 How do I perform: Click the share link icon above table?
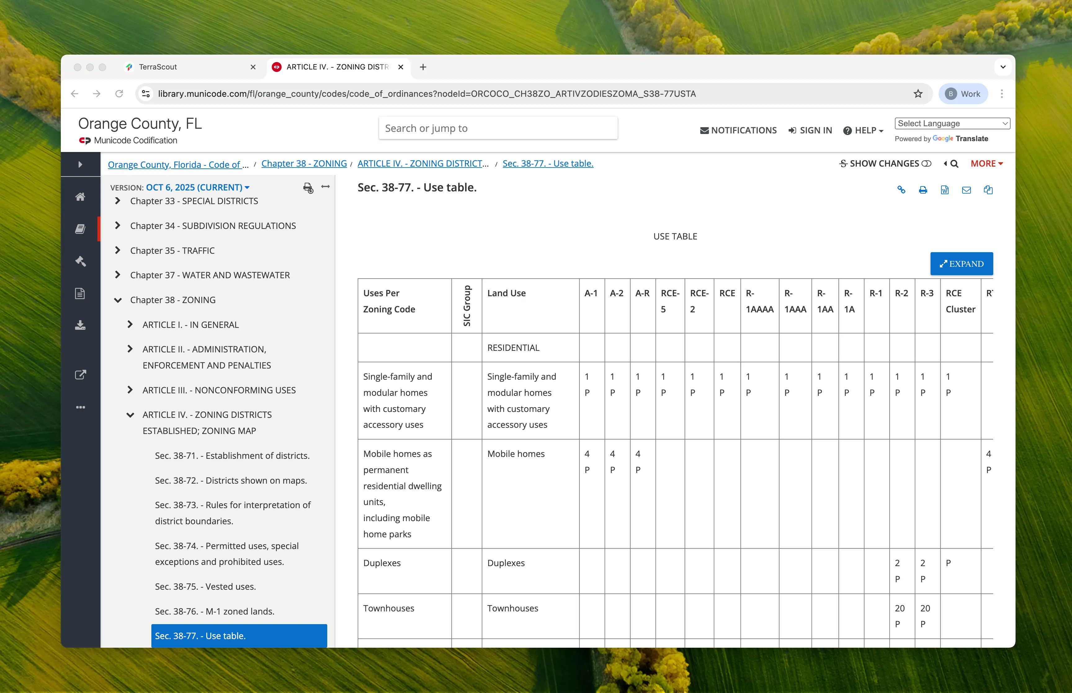[x=901, y=190]
